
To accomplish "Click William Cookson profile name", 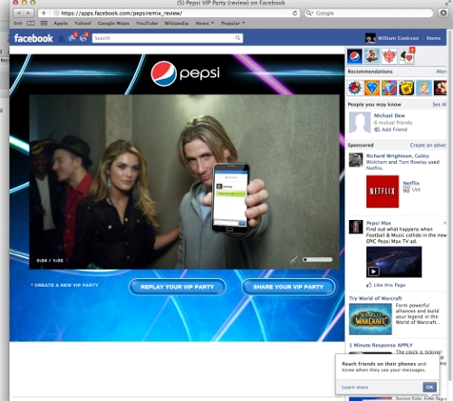I will point(398,38).
